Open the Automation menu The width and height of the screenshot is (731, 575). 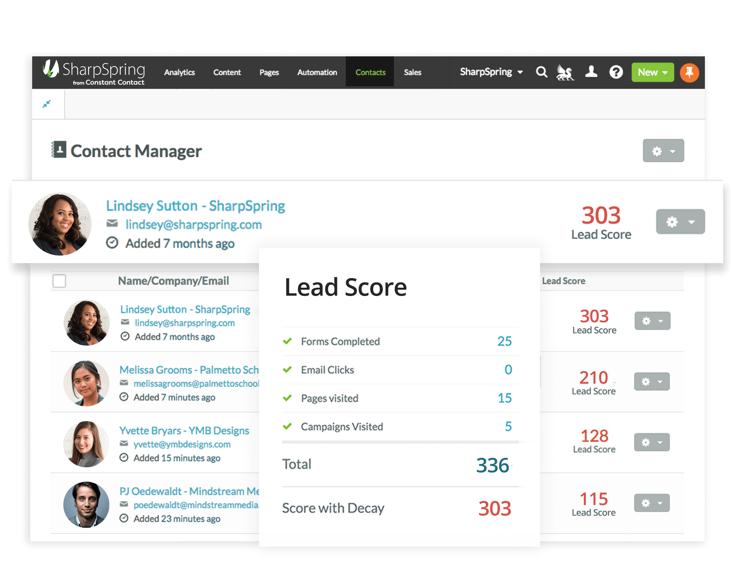pos(317,72)
